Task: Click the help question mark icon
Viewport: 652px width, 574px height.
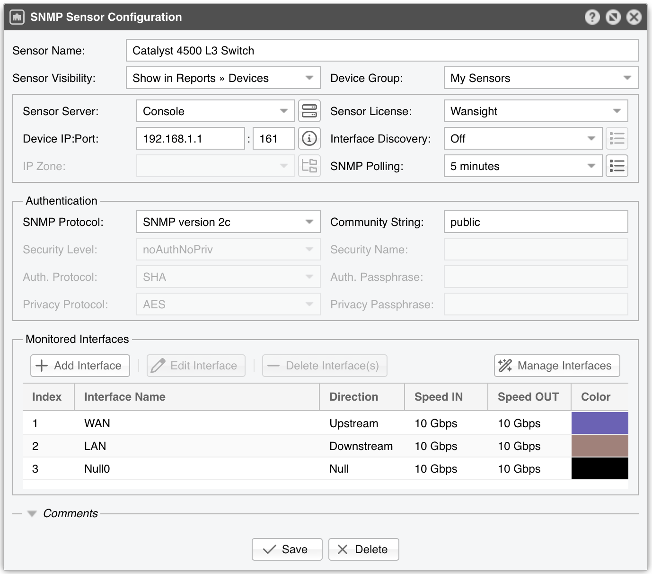Action: (x=592, y=18)
